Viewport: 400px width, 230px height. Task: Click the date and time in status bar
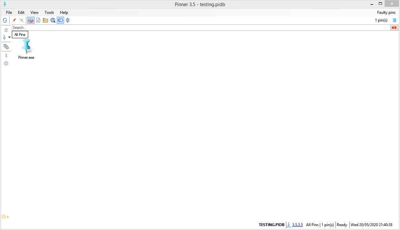[x=371, y=225]
